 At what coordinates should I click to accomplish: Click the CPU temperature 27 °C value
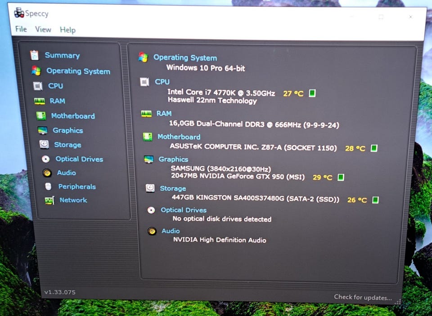click(x=293, y=93)
